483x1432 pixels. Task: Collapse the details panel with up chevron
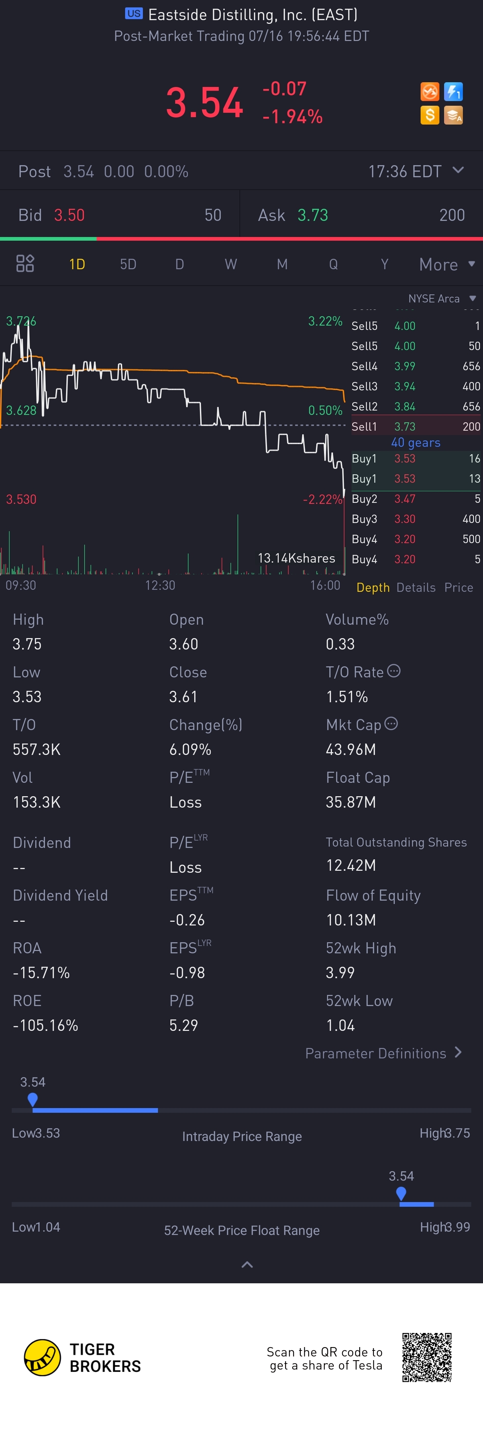247,1265
